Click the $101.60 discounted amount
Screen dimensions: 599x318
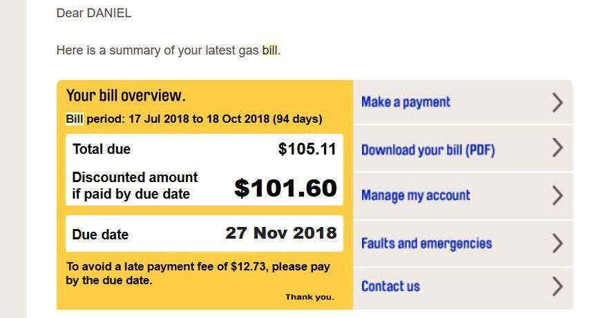[285, 188]
